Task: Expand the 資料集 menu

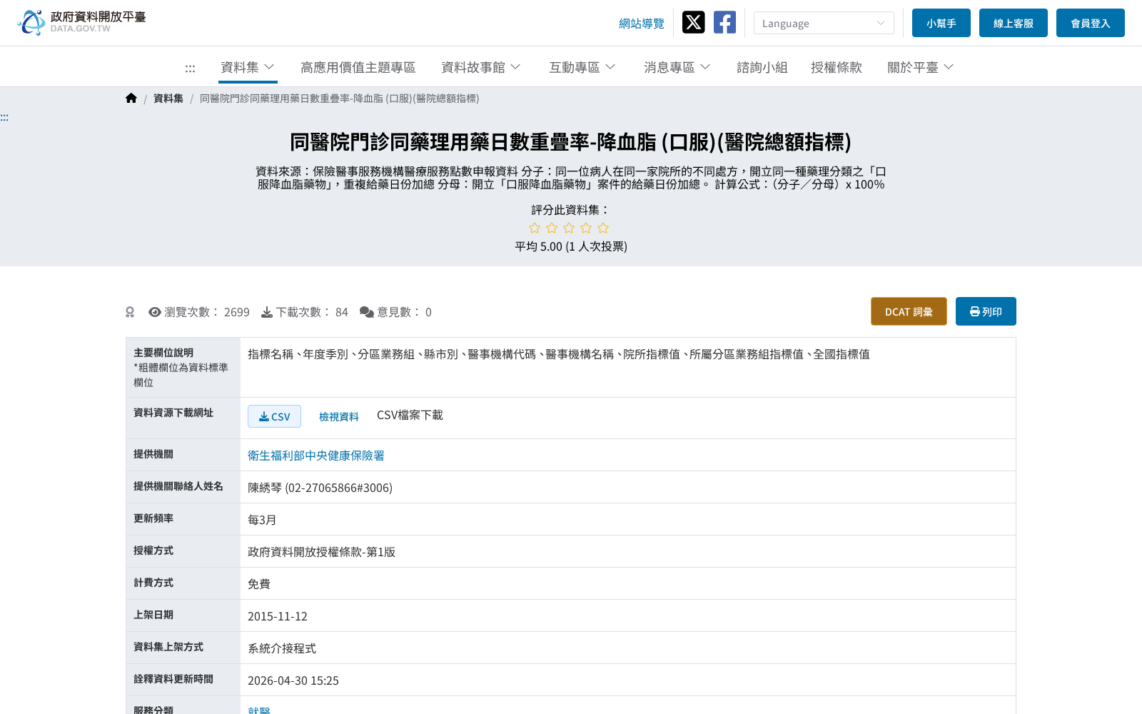Action: (x=248, y=67)
